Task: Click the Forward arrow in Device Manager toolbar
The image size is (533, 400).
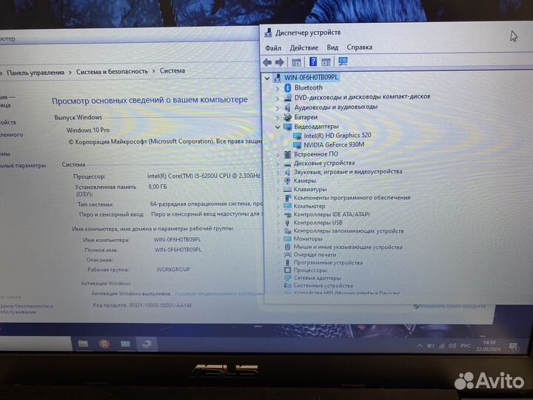Action: 279,62
